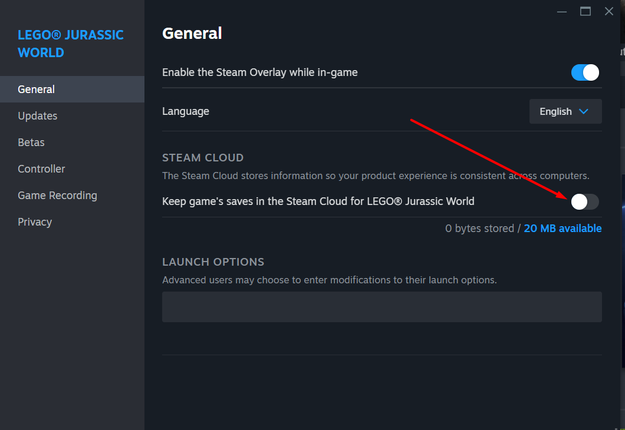Screen dimensions: 625x430
Task: Open the General settings tab
Action: (37, 90)
